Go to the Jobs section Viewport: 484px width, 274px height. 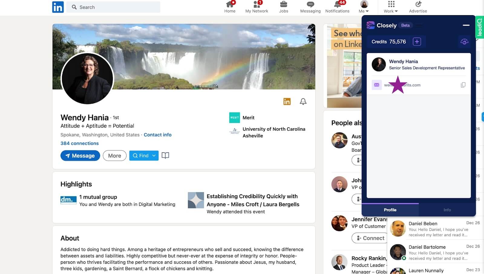283,7
